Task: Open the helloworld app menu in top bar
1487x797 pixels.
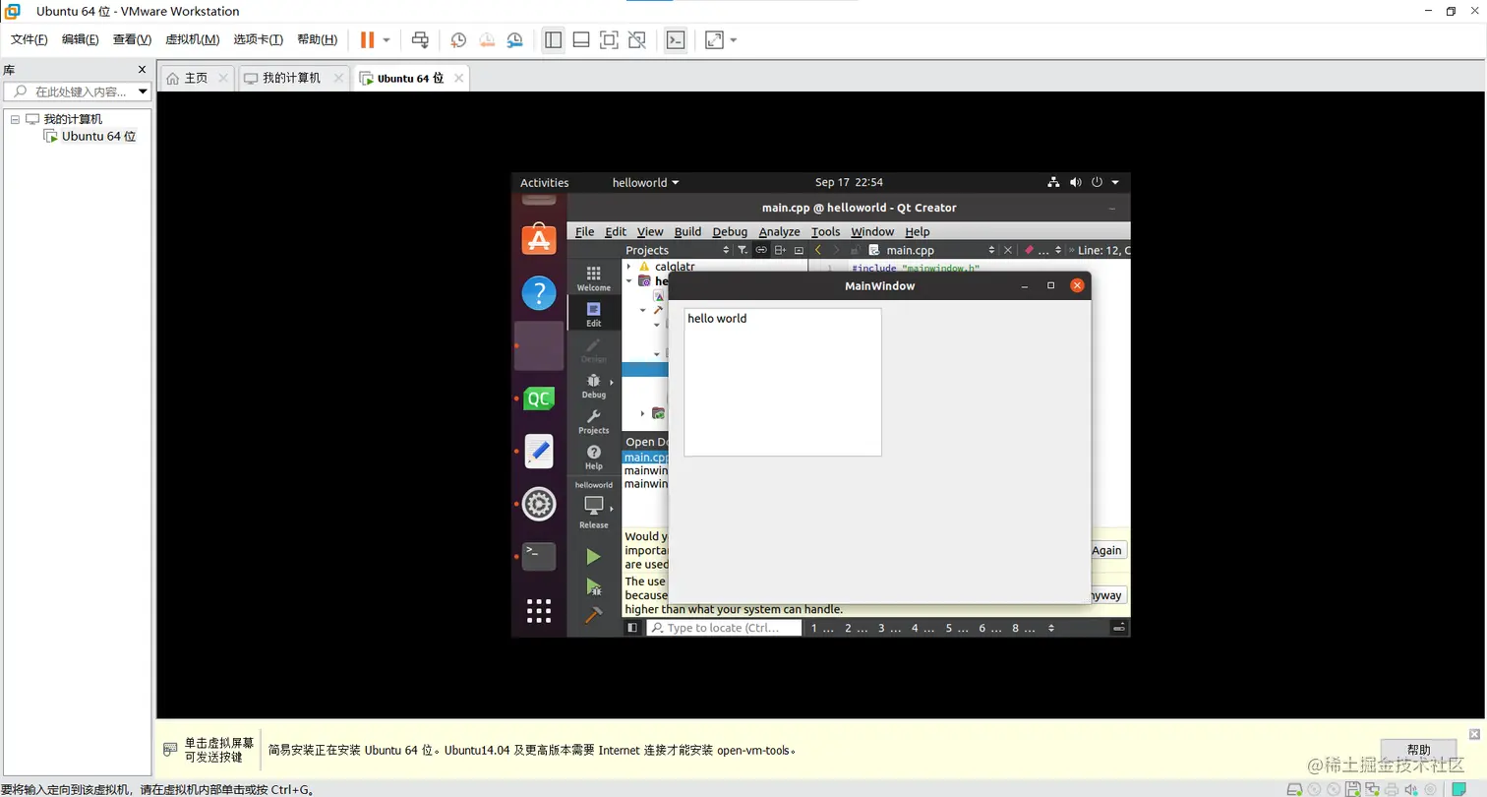Action: (645, 182)
